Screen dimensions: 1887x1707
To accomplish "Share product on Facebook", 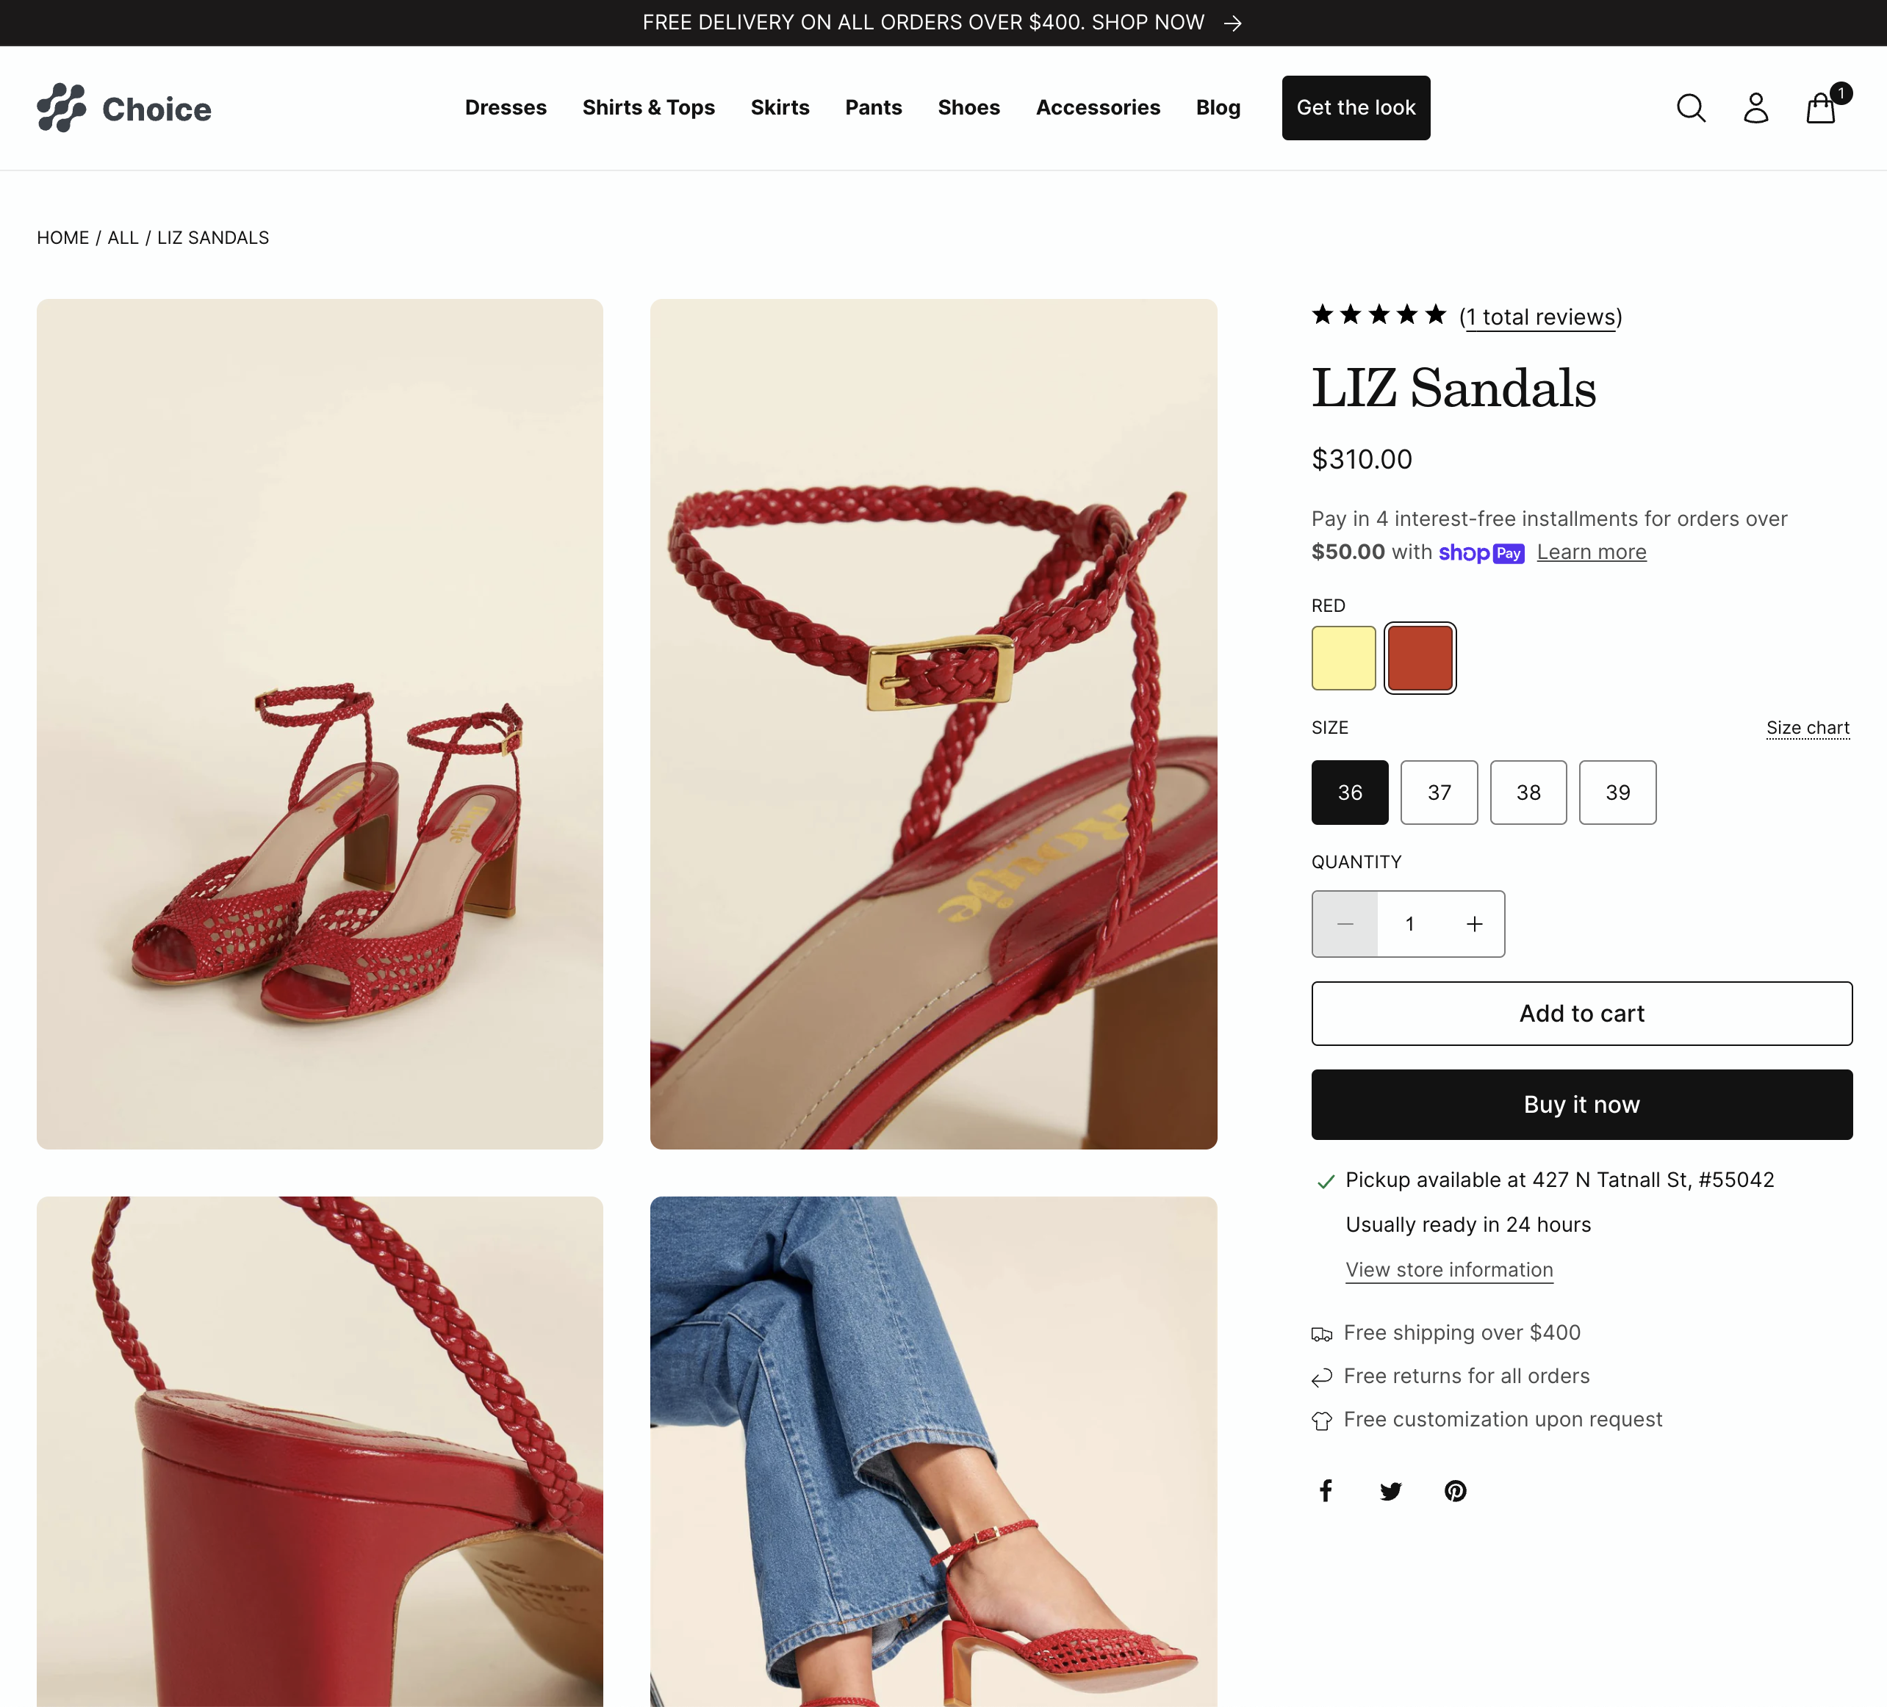I will [1326, 1491].
